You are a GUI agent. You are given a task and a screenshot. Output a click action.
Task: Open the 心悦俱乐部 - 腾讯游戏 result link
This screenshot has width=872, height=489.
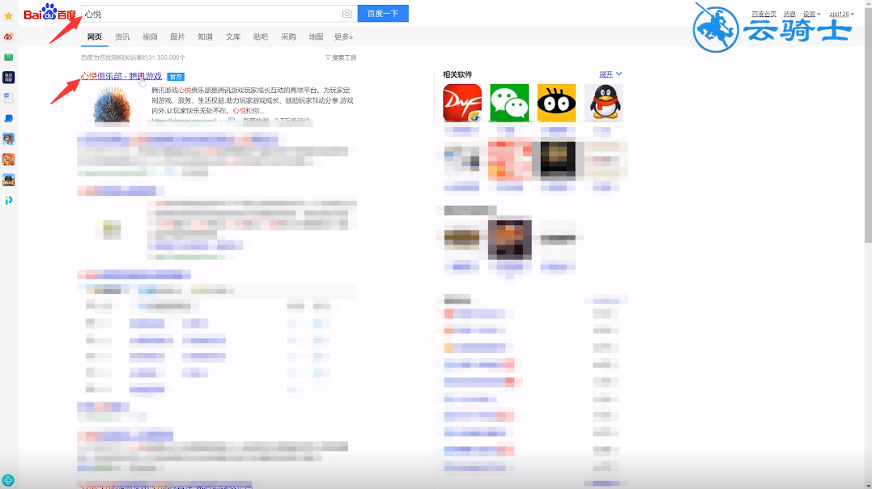(x=121, y=76)
